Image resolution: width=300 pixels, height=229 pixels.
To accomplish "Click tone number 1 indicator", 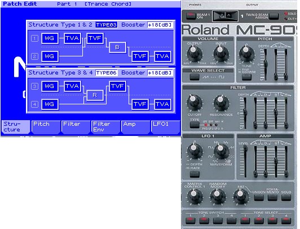I will click(x=34, y=38).
